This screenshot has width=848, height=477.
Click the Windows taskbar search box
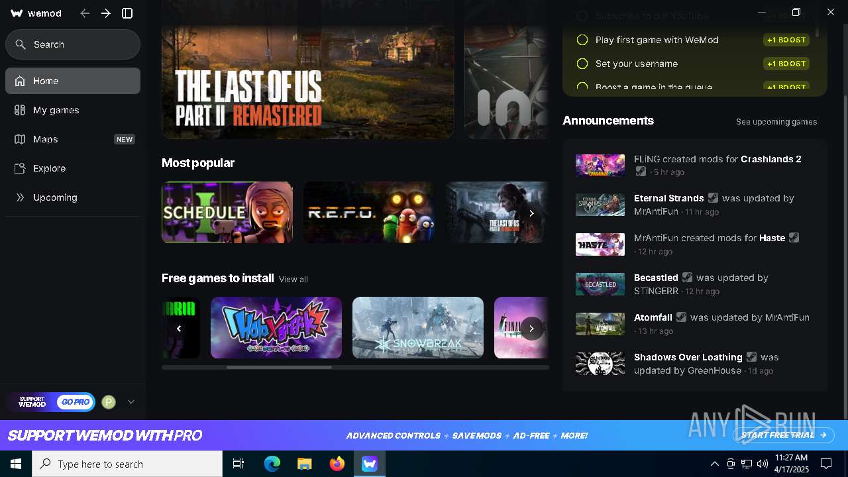[x=127, y=464]
